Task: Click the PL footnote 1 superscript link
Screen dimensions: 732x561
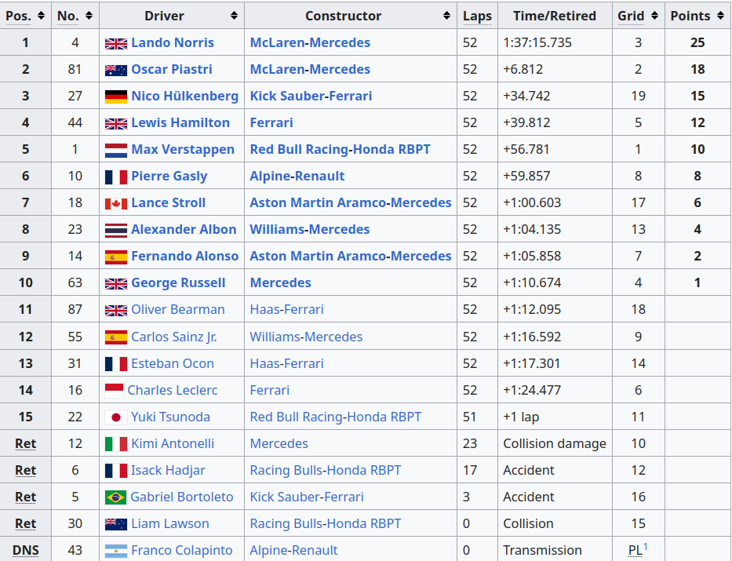Action: [x=645, y=547]
